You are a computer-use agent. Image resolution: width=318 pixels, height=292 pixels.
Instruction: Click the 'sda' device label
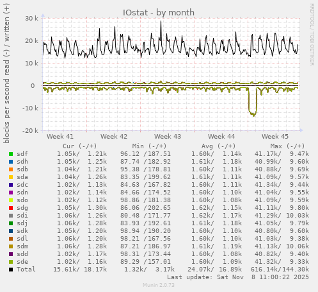pyautogui.click(x=22, y=177)
